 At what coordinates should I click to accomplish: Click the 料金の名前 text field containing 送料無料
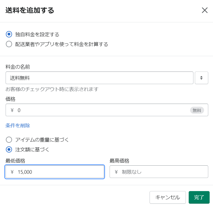coord(100,78)
